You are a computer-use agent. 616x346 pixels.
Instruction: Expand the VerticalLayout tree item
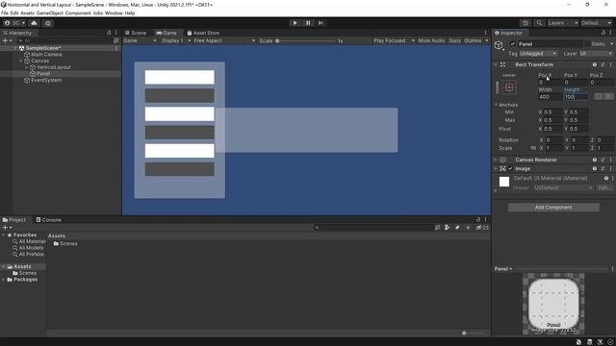pyautogui.click(x=27, y=67)
